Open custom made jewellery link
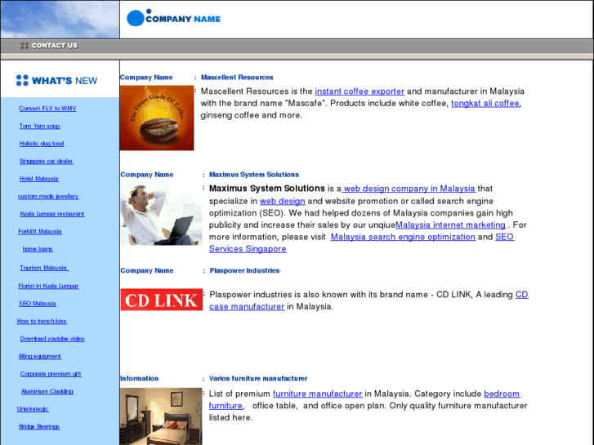This screenshot has height=445, width=594. (48, 196)
